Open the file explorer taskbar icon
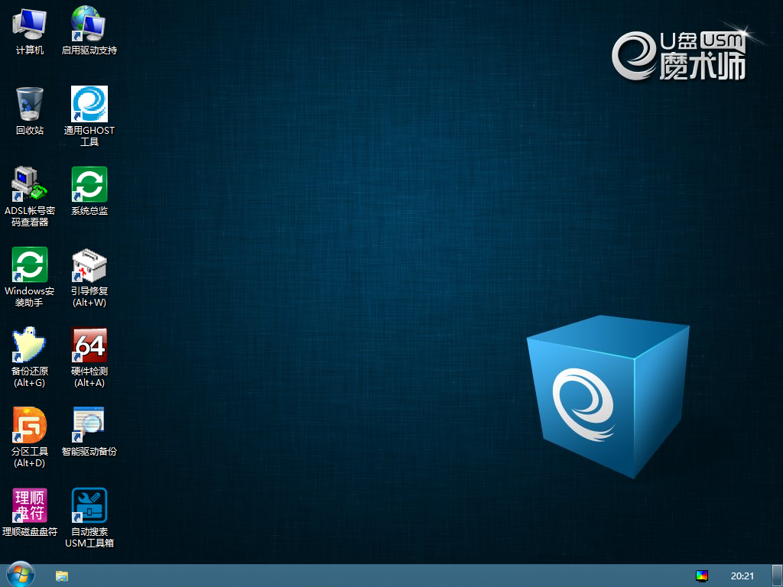Image resolution: width=783 pixels, height=587 pixels. coord(62,576)
